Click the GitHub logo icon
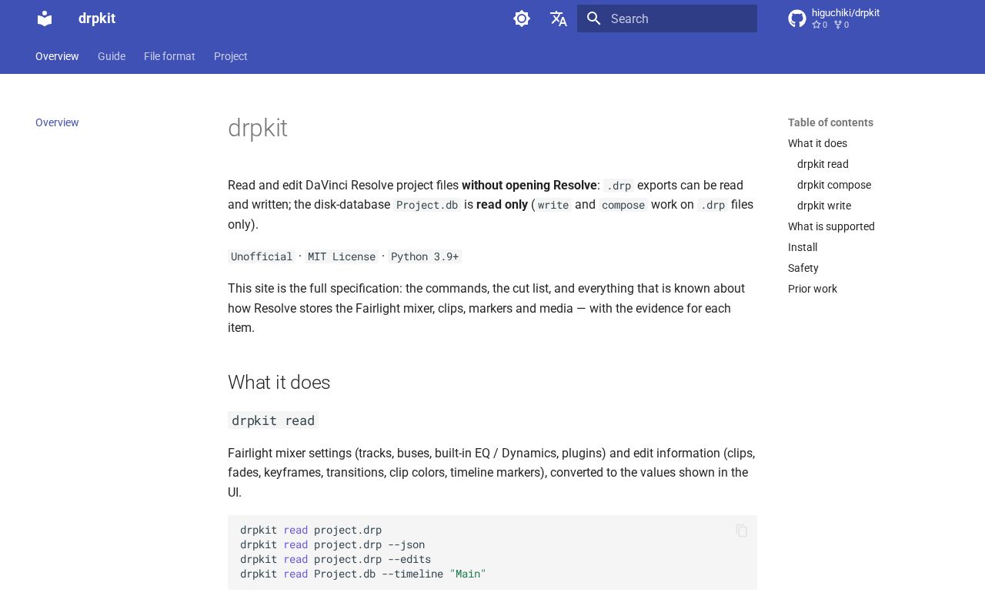985x616 pixels. 797,18
